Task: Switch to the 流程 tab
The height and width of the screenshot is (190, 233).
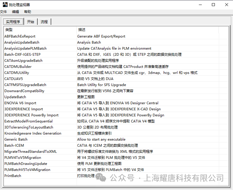Action: point(44,22)
